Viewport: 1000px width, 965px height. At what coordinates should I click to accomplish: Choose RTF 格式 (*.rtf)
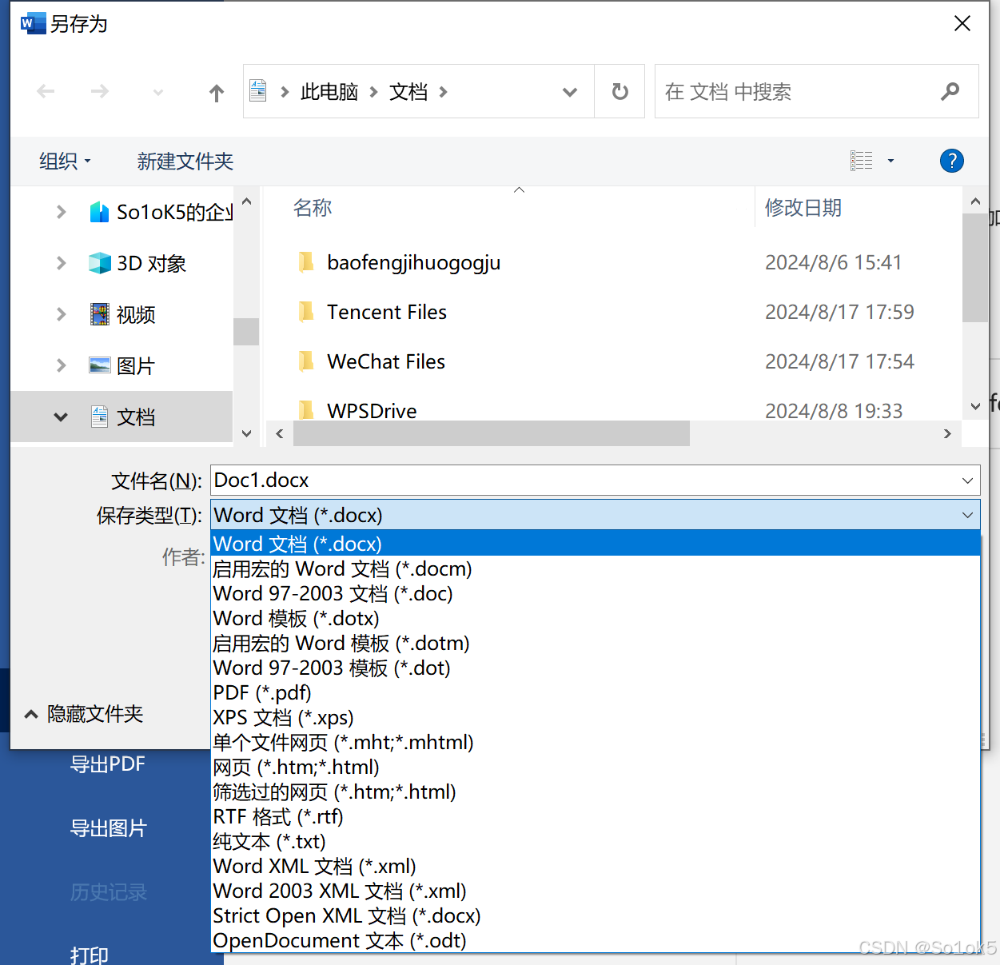click(595, 816)
